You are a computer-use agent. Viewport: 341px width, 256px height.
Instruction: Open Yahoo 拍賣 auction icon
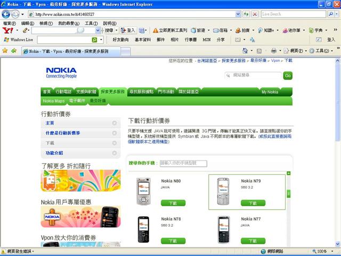coord(238,30)
